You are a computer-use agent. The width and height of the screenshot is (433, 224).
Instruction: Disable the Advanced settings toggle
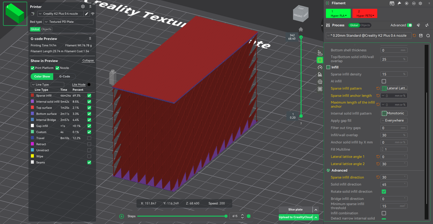(x=410, y=25)
